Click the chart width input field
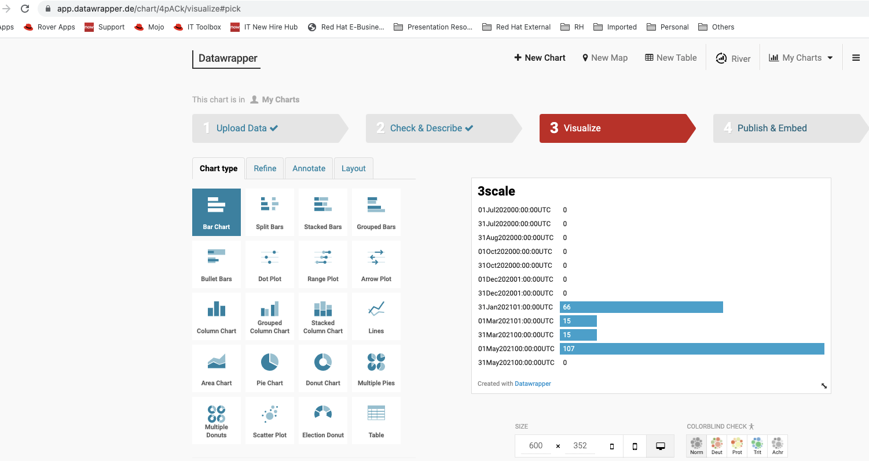The width and height of the screenshot is (869, 461). coord(536,445)
